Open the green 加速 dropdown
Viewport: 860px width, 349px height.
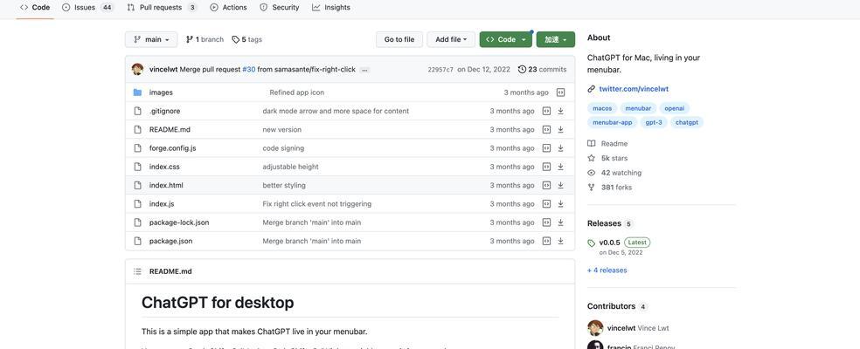[x=556, y=39]
